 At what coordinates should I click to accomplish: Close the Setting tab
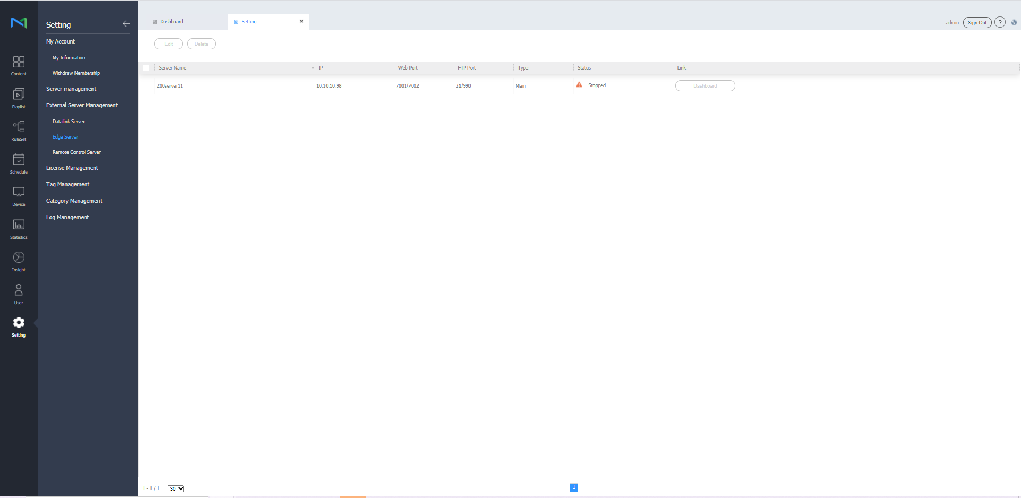tap(302, 22)
